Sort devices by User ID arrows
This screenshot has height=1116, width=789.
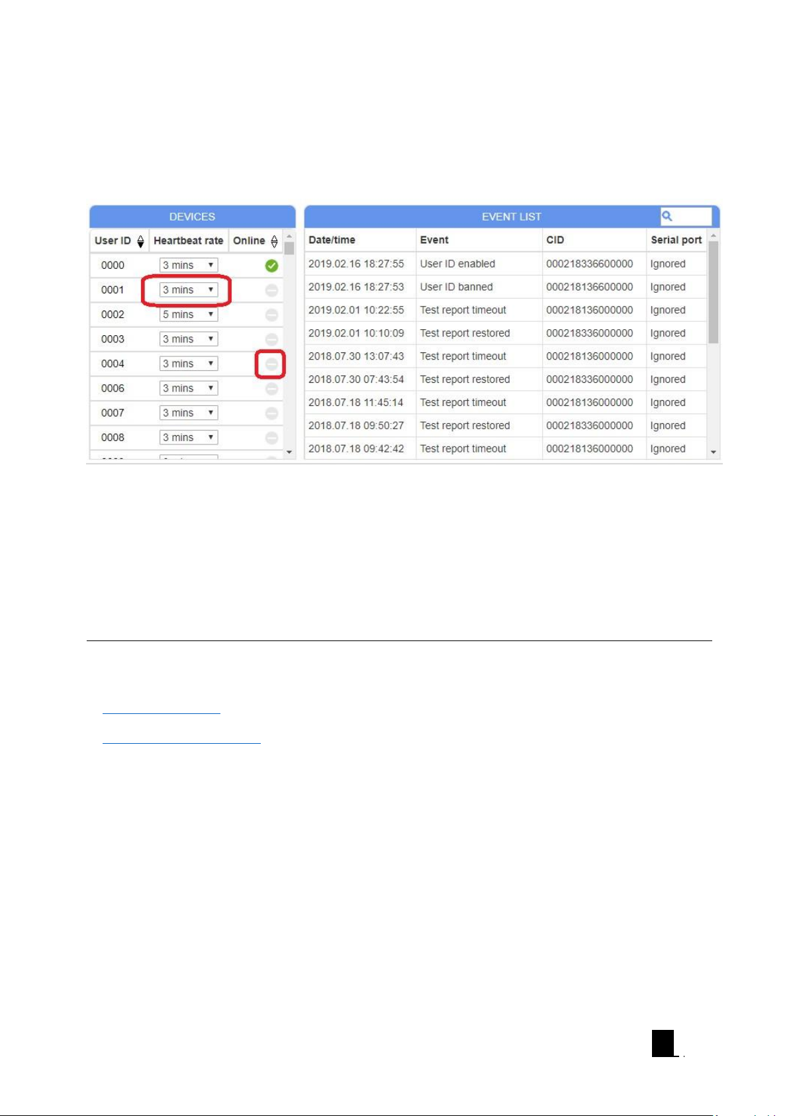point(140,241)
